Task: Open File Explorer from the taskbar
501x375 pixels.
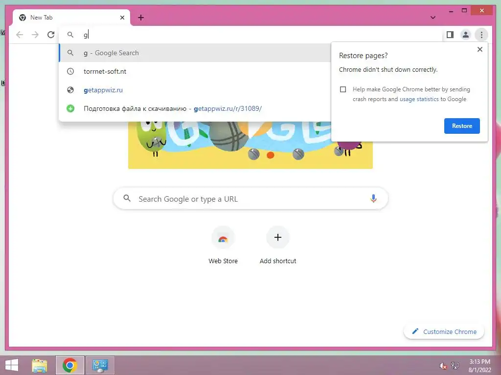Action: 39,365
